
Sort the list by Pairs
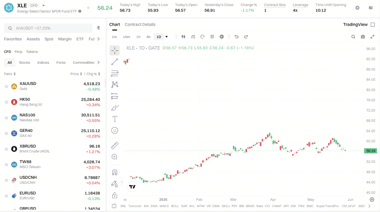tap(10, 74)
